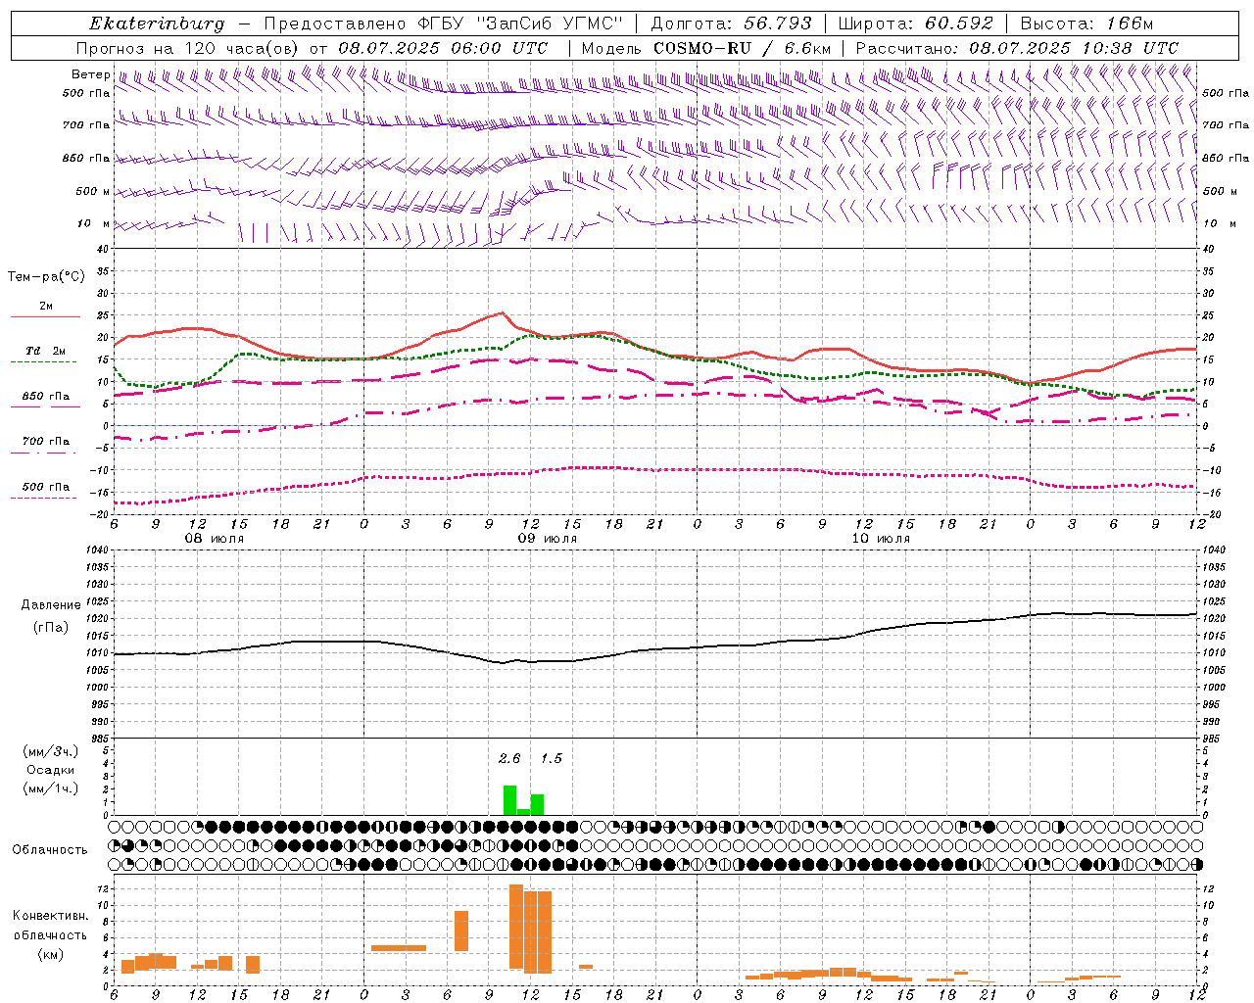Click the 'Давление' pressure panel label

point(51,605)
